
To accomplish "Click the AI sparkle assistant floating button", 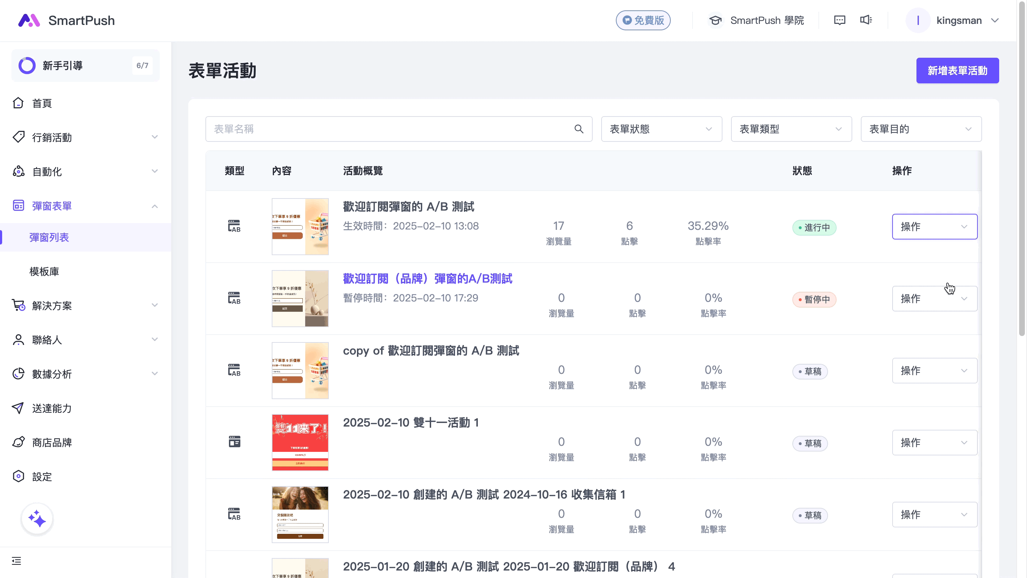I will click(37, 518).
